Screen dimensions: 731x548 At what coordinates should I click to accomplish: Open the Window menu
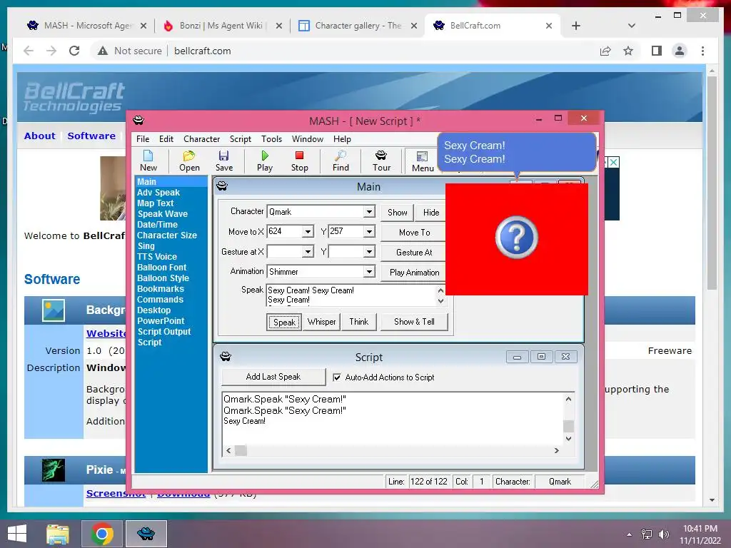pos(307,139)
